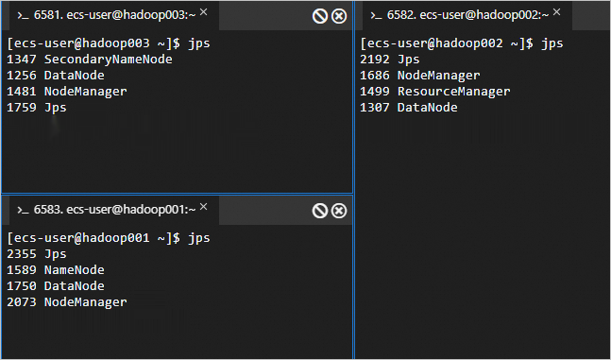Close the 6581 hadoop003 tab with its x
Viewport: 611px width, 360px height.
203,12
